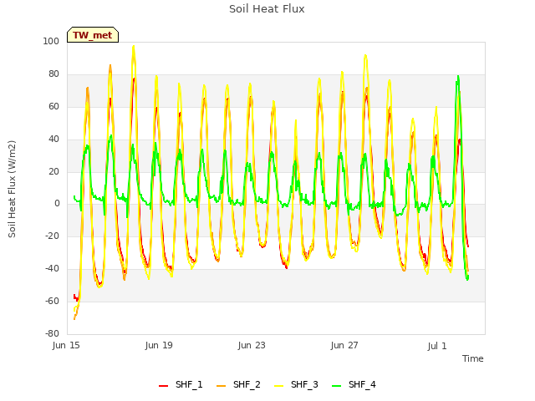Click the yellow SHF_3 legend color marker
Viewport: 535px width, 401px height.
coord(278,386)
